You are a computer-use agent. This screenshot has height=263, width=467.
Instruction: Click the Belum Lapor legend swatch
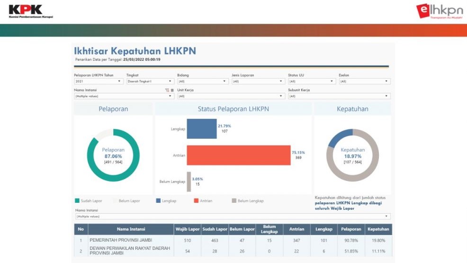click(115, 201)
